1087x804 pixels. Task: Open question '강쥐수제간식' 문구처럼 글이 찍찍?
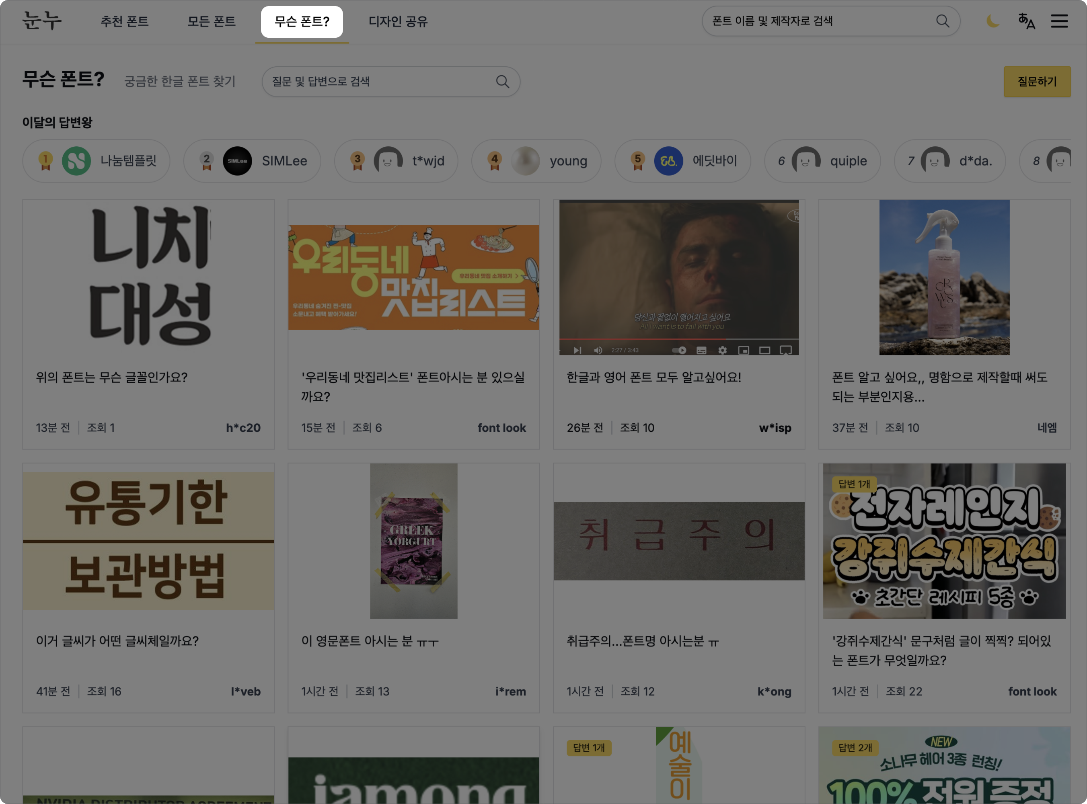941,651
